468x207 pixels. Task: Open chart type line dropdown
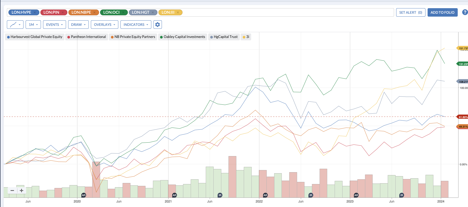pos(15,25)
